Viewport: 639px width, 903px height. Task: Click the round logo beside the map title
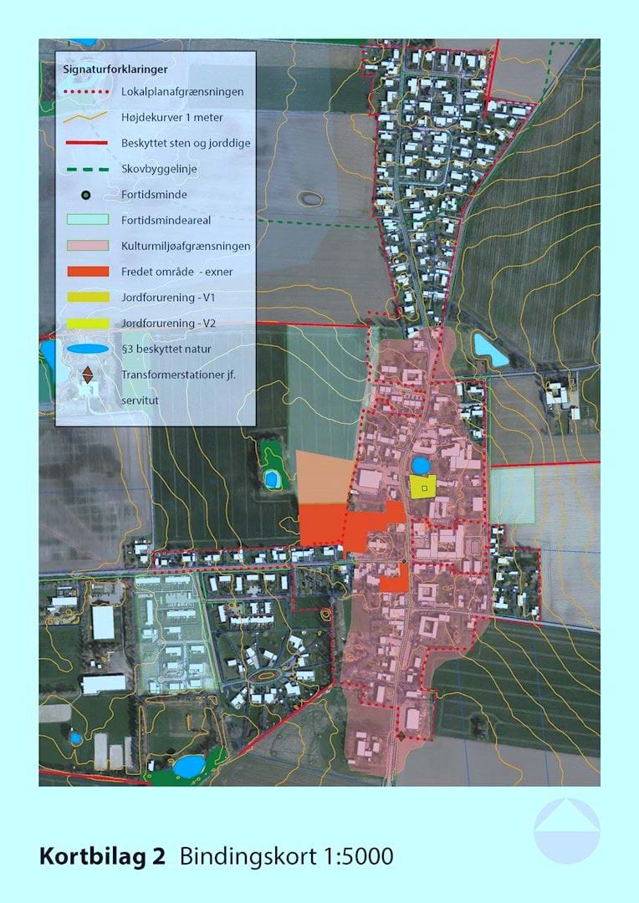tap(566, 831)
